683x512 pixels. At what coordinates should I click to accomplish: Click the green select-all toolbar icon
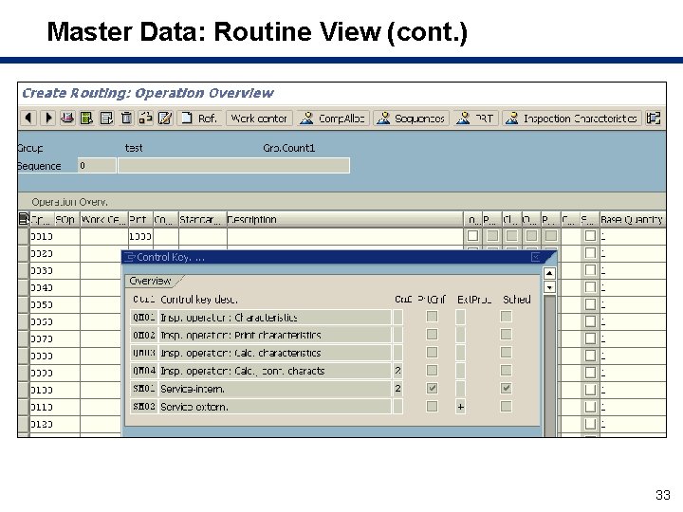(x=86, y=118)
